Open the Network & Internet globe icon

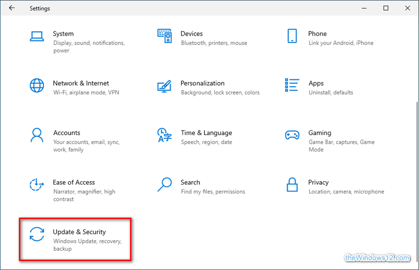pyautogui.click(x=37, y=85)
